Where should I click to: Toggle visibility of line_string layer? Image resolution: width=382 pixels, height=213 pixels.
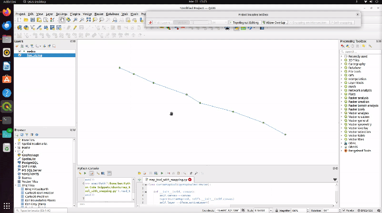point(20,55)
